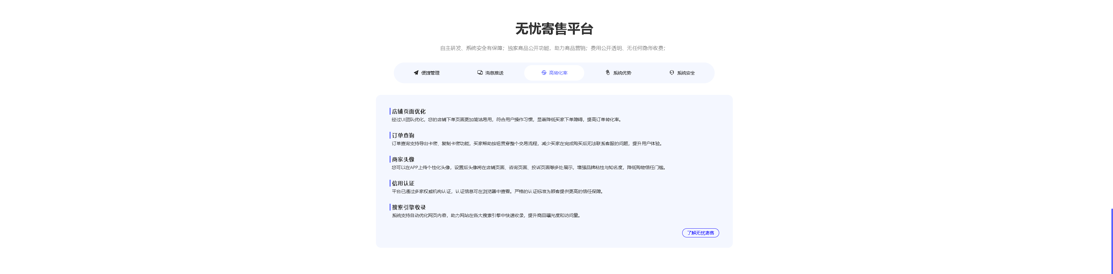The width and height of the screenshot is (1113, 274).
Task: Select the active 高转化率 tab label
Action: click(558, 73)
